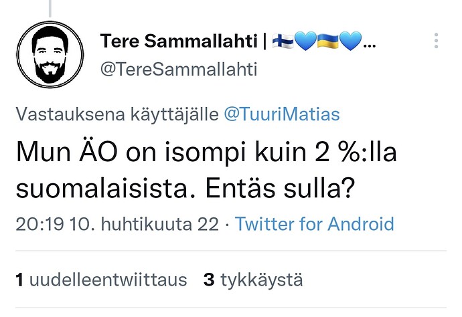Click the @TereSammallahti handle

(179, 70)
